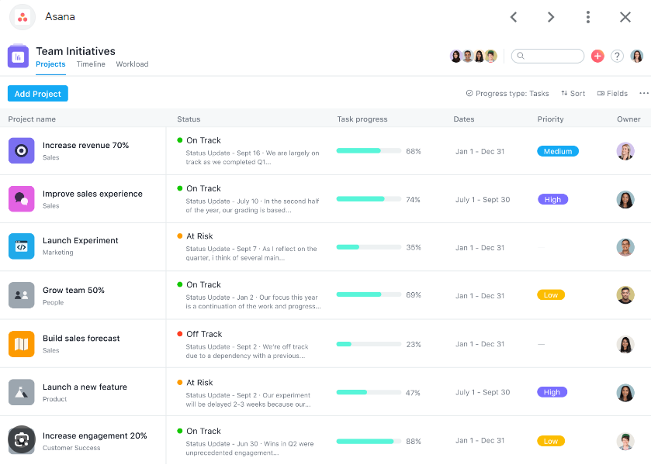Click the Increase revenue 70% project icon
The width and height of the screenshot is (651, 468).
tap(21, 150)
